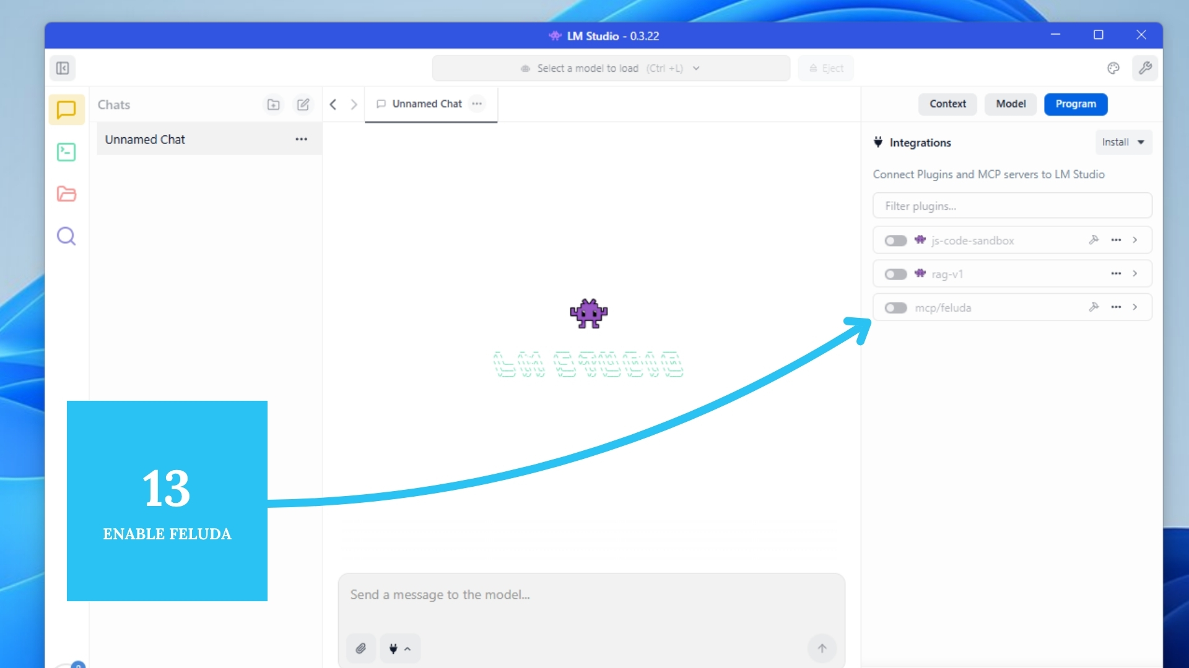Close the LM Studio window

tap(1141, 35)
